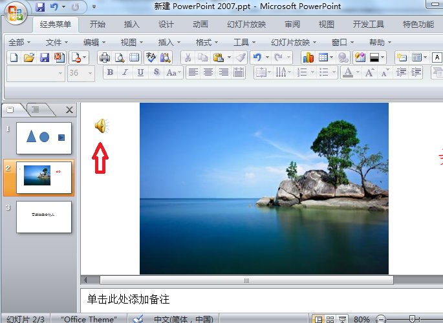Screen dimensions: 443x323
Task: Toggle Bold formatting
Action: [110, 72]
